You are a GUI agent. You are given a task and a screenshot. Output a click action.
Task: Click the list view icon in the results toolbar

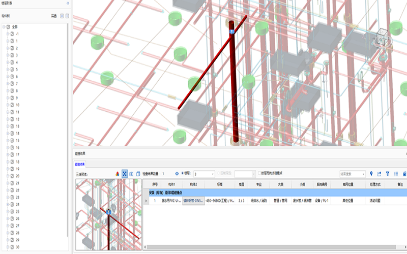tap(396, 174)
